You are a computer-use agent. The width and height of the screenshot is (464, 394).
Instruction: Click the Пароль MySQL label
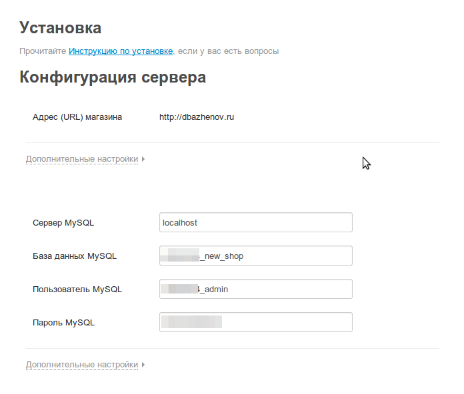coord(64,323)
